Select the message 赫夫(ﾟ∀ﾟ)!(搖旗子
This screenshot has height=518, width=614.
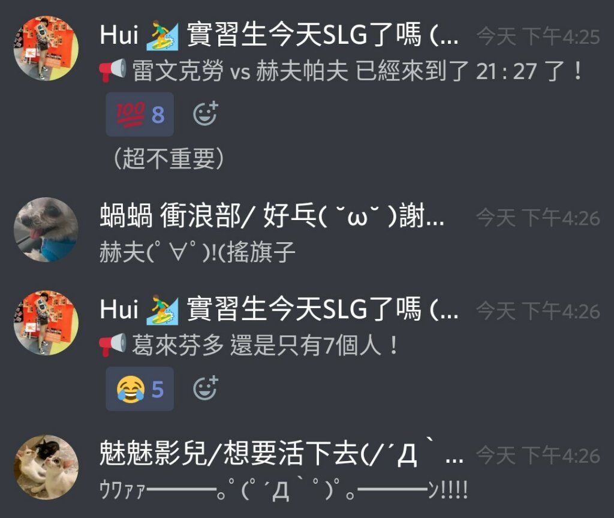(x=197, y=252)
